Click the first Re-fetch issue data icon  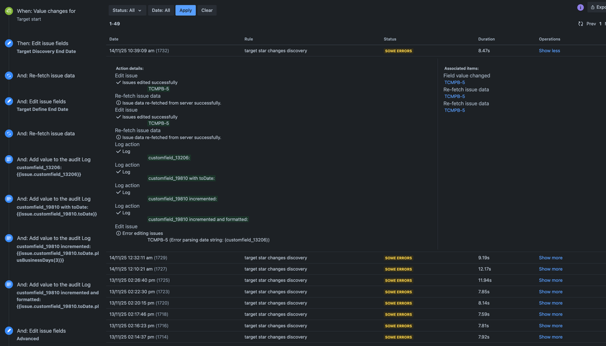(9, 76)
